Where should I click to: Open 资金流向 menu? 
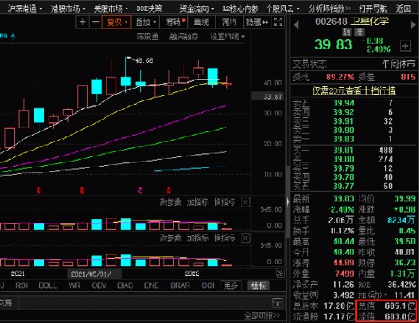(197, 8)
